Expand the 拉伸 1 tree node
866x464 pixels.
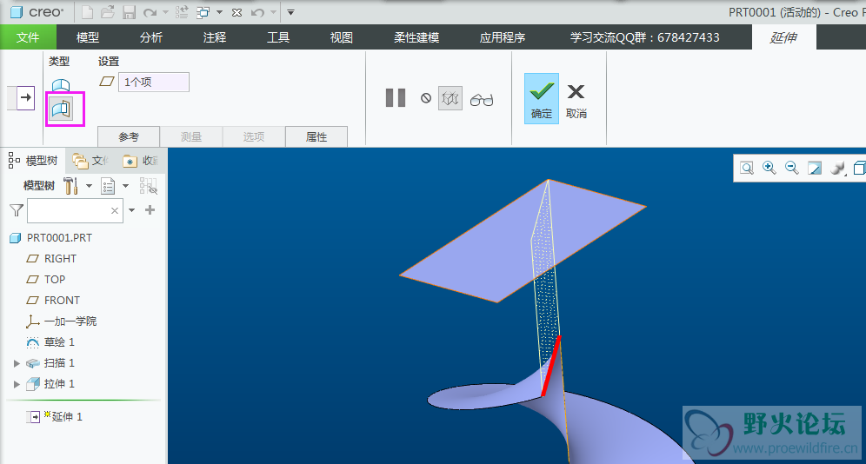coord(17,384)
